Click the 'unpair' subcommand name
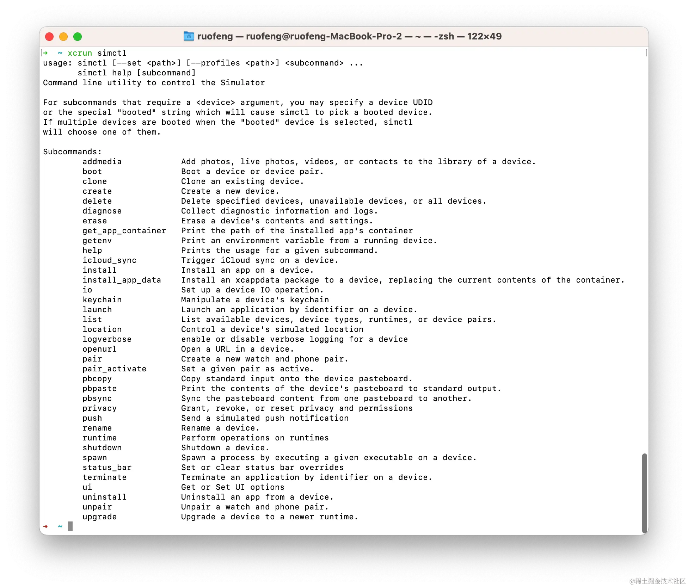Screen dimensions: 688x587 pos(97,507)
